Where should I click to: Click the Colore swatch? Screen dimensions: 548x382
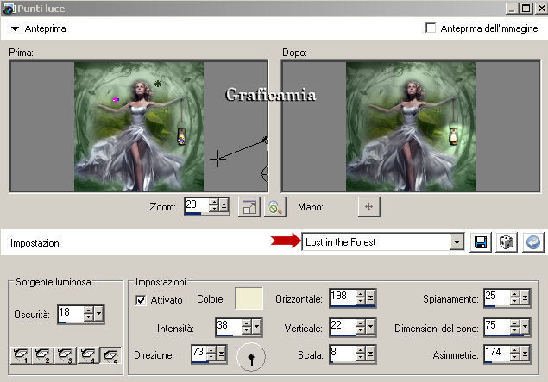249,298
